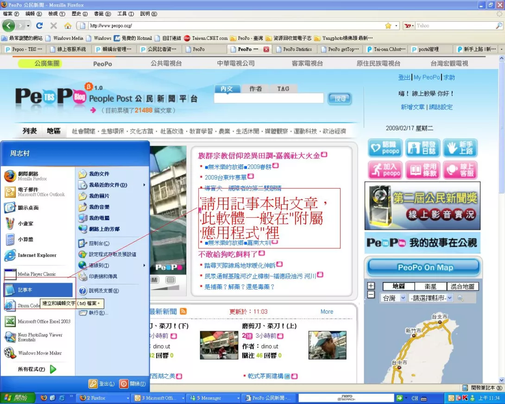The height and width of the screenshot is (404, 505).
Task: Close the active PeoPo tab with red X
Action: 266,49
